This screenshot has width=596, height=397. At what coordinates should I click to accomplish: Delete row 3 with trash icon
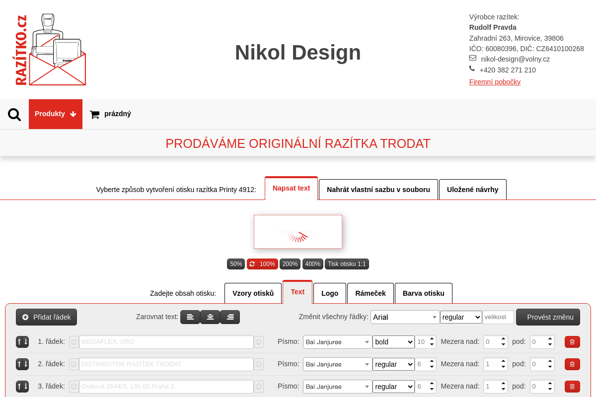572,386
